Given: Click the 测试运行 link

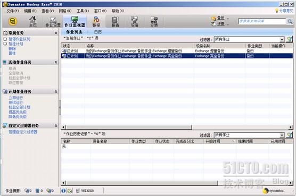Looking at the screenshot, I should [15, 103].
